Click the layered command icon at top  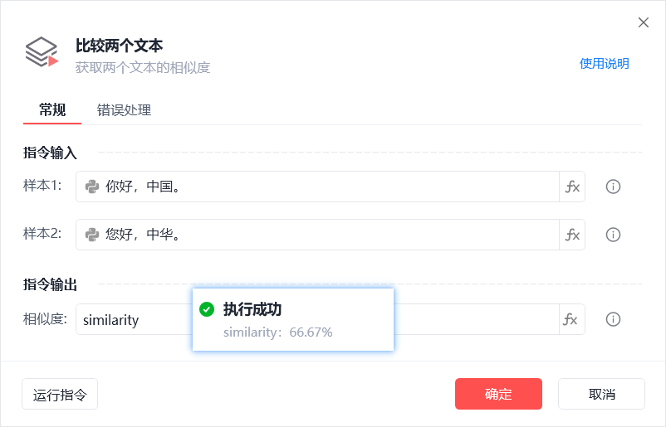pos(42,52)
